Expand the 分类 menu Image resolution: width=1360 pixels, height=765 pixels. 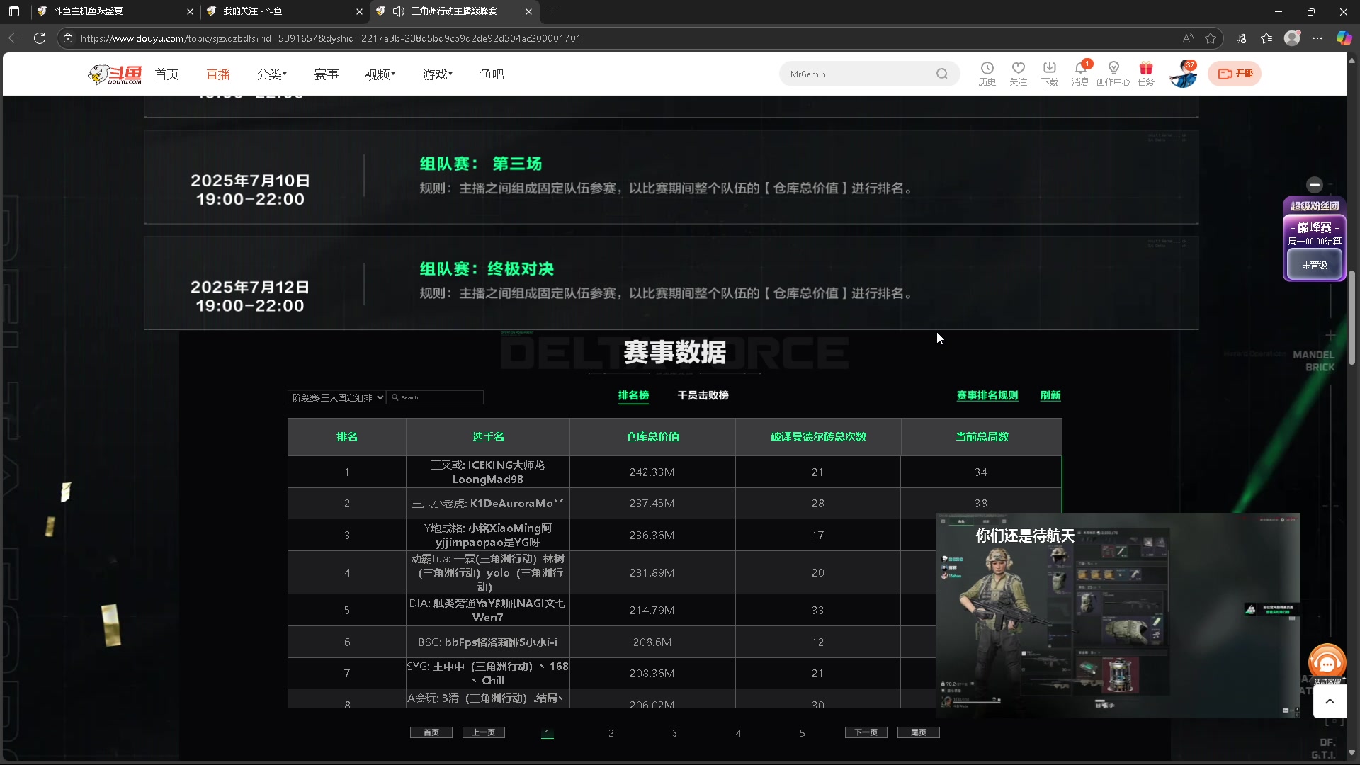[x=272, y=74]
